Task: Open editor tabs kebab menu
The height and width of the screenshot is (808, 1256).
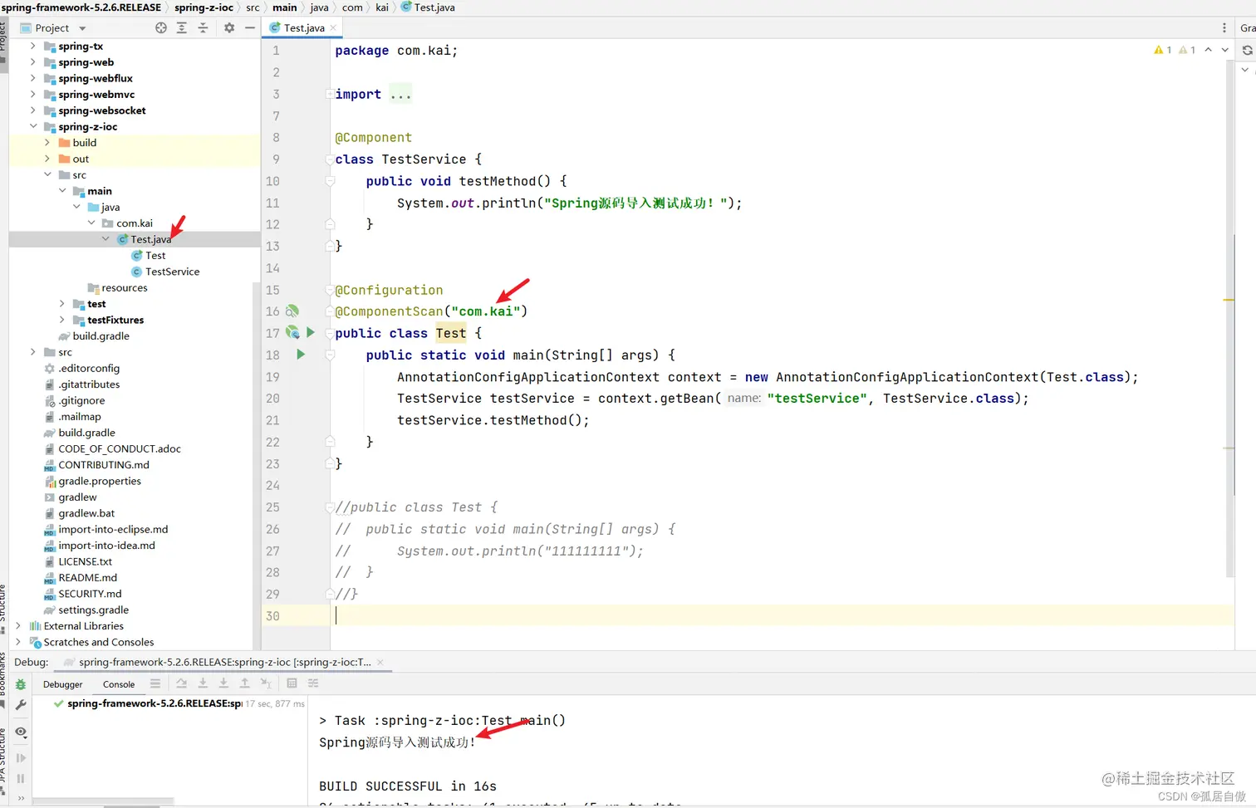Action: tap(1224, 27)
